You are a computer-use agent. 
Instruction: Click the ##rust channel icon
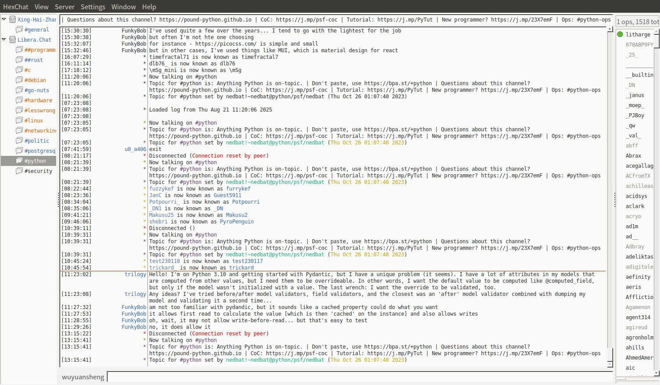[x=19, y=60]
